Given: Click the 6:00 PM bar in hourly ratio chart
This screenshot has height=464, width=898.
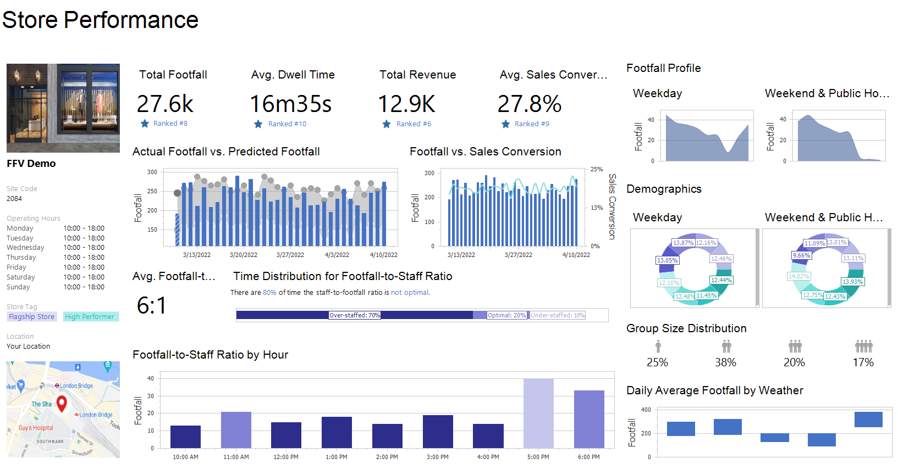Looking at the screenshot, I should [x=589, y=420].
